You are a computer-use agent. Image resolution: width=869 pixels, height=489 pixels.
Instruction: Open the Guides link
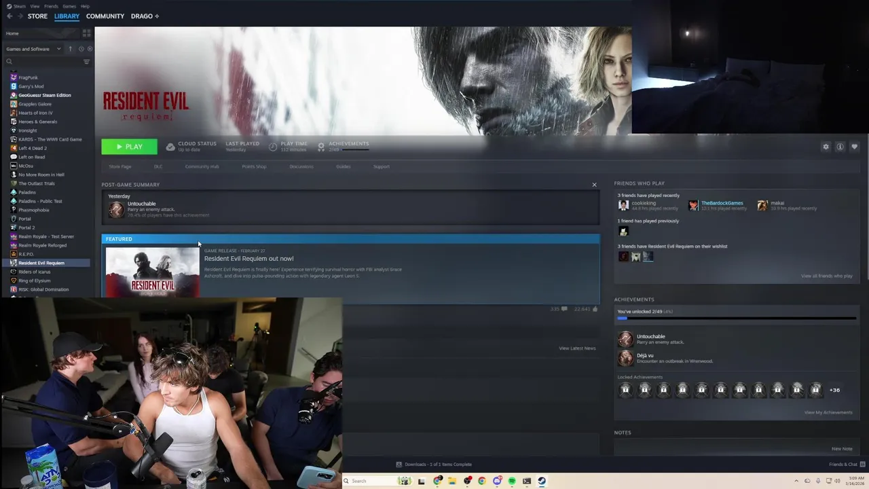344,166
